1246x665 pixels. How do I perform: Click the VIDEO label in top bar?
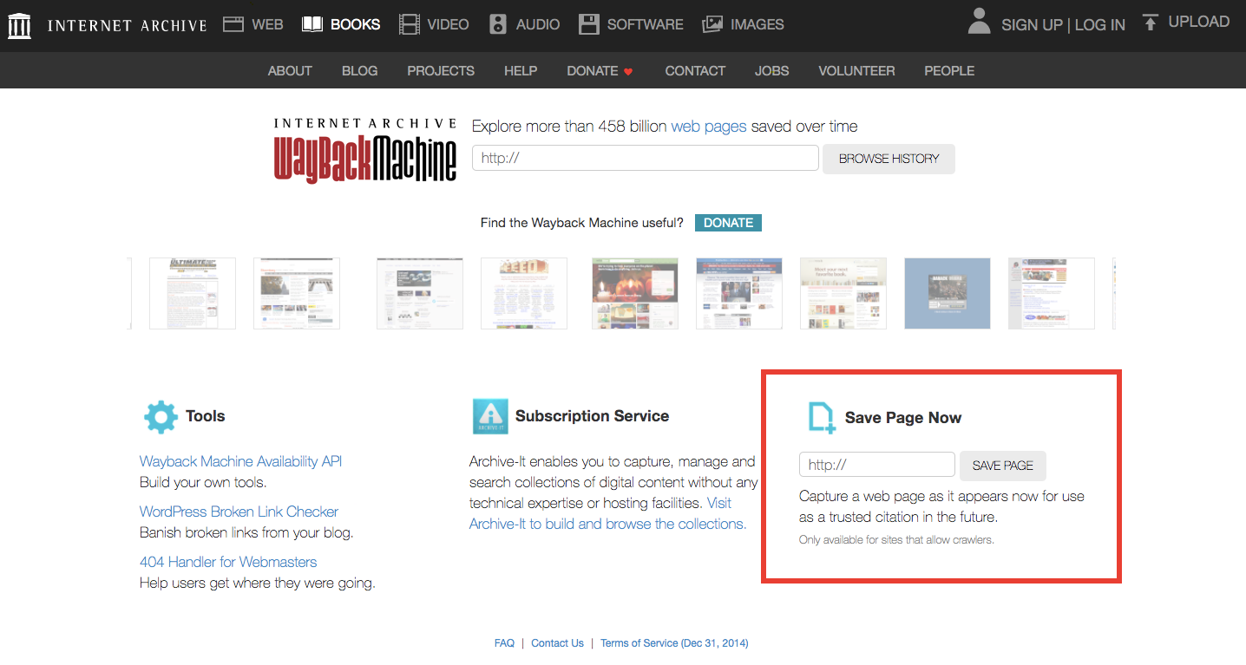(x=449, y=24)
